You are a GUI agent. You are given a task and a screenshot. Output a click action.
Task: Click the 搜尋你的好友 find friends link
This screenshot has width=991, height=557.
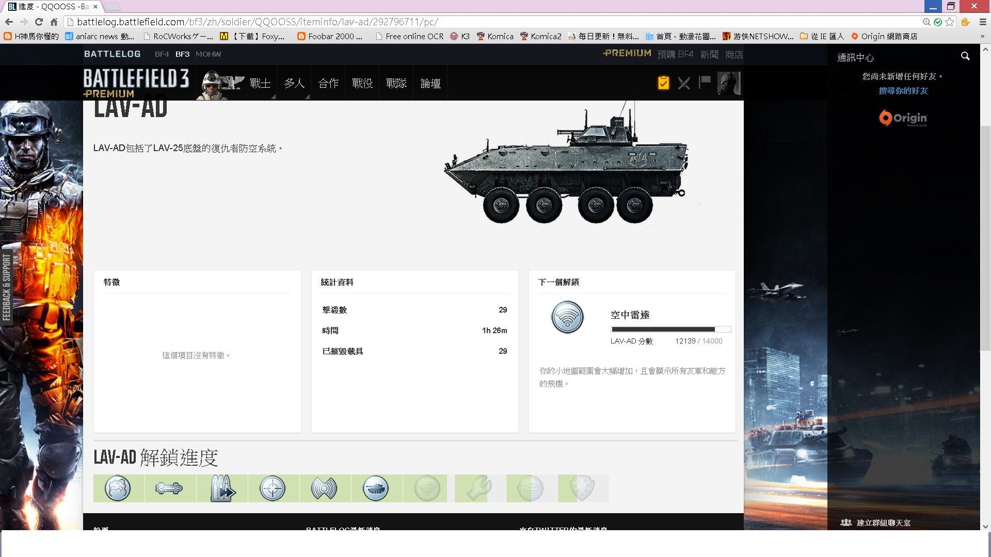point(903,91)
